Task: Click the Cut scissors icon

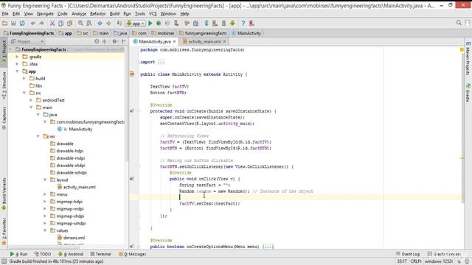Action: [52, 23]
